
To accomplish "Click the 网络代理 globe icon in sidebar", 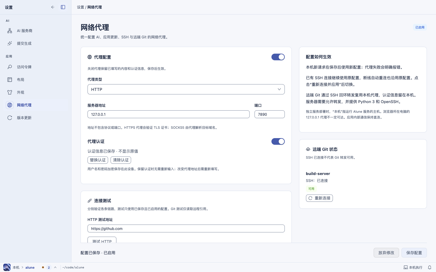I will (x=10, y=105).
